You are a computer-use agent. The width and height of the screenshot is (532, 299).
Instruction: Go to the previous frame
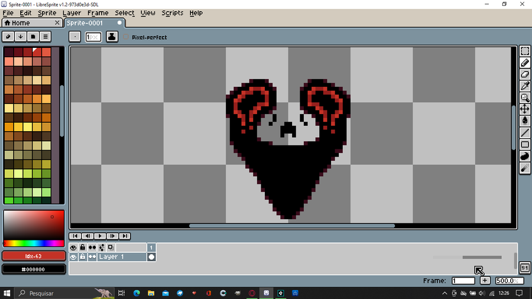click(87, 236)
